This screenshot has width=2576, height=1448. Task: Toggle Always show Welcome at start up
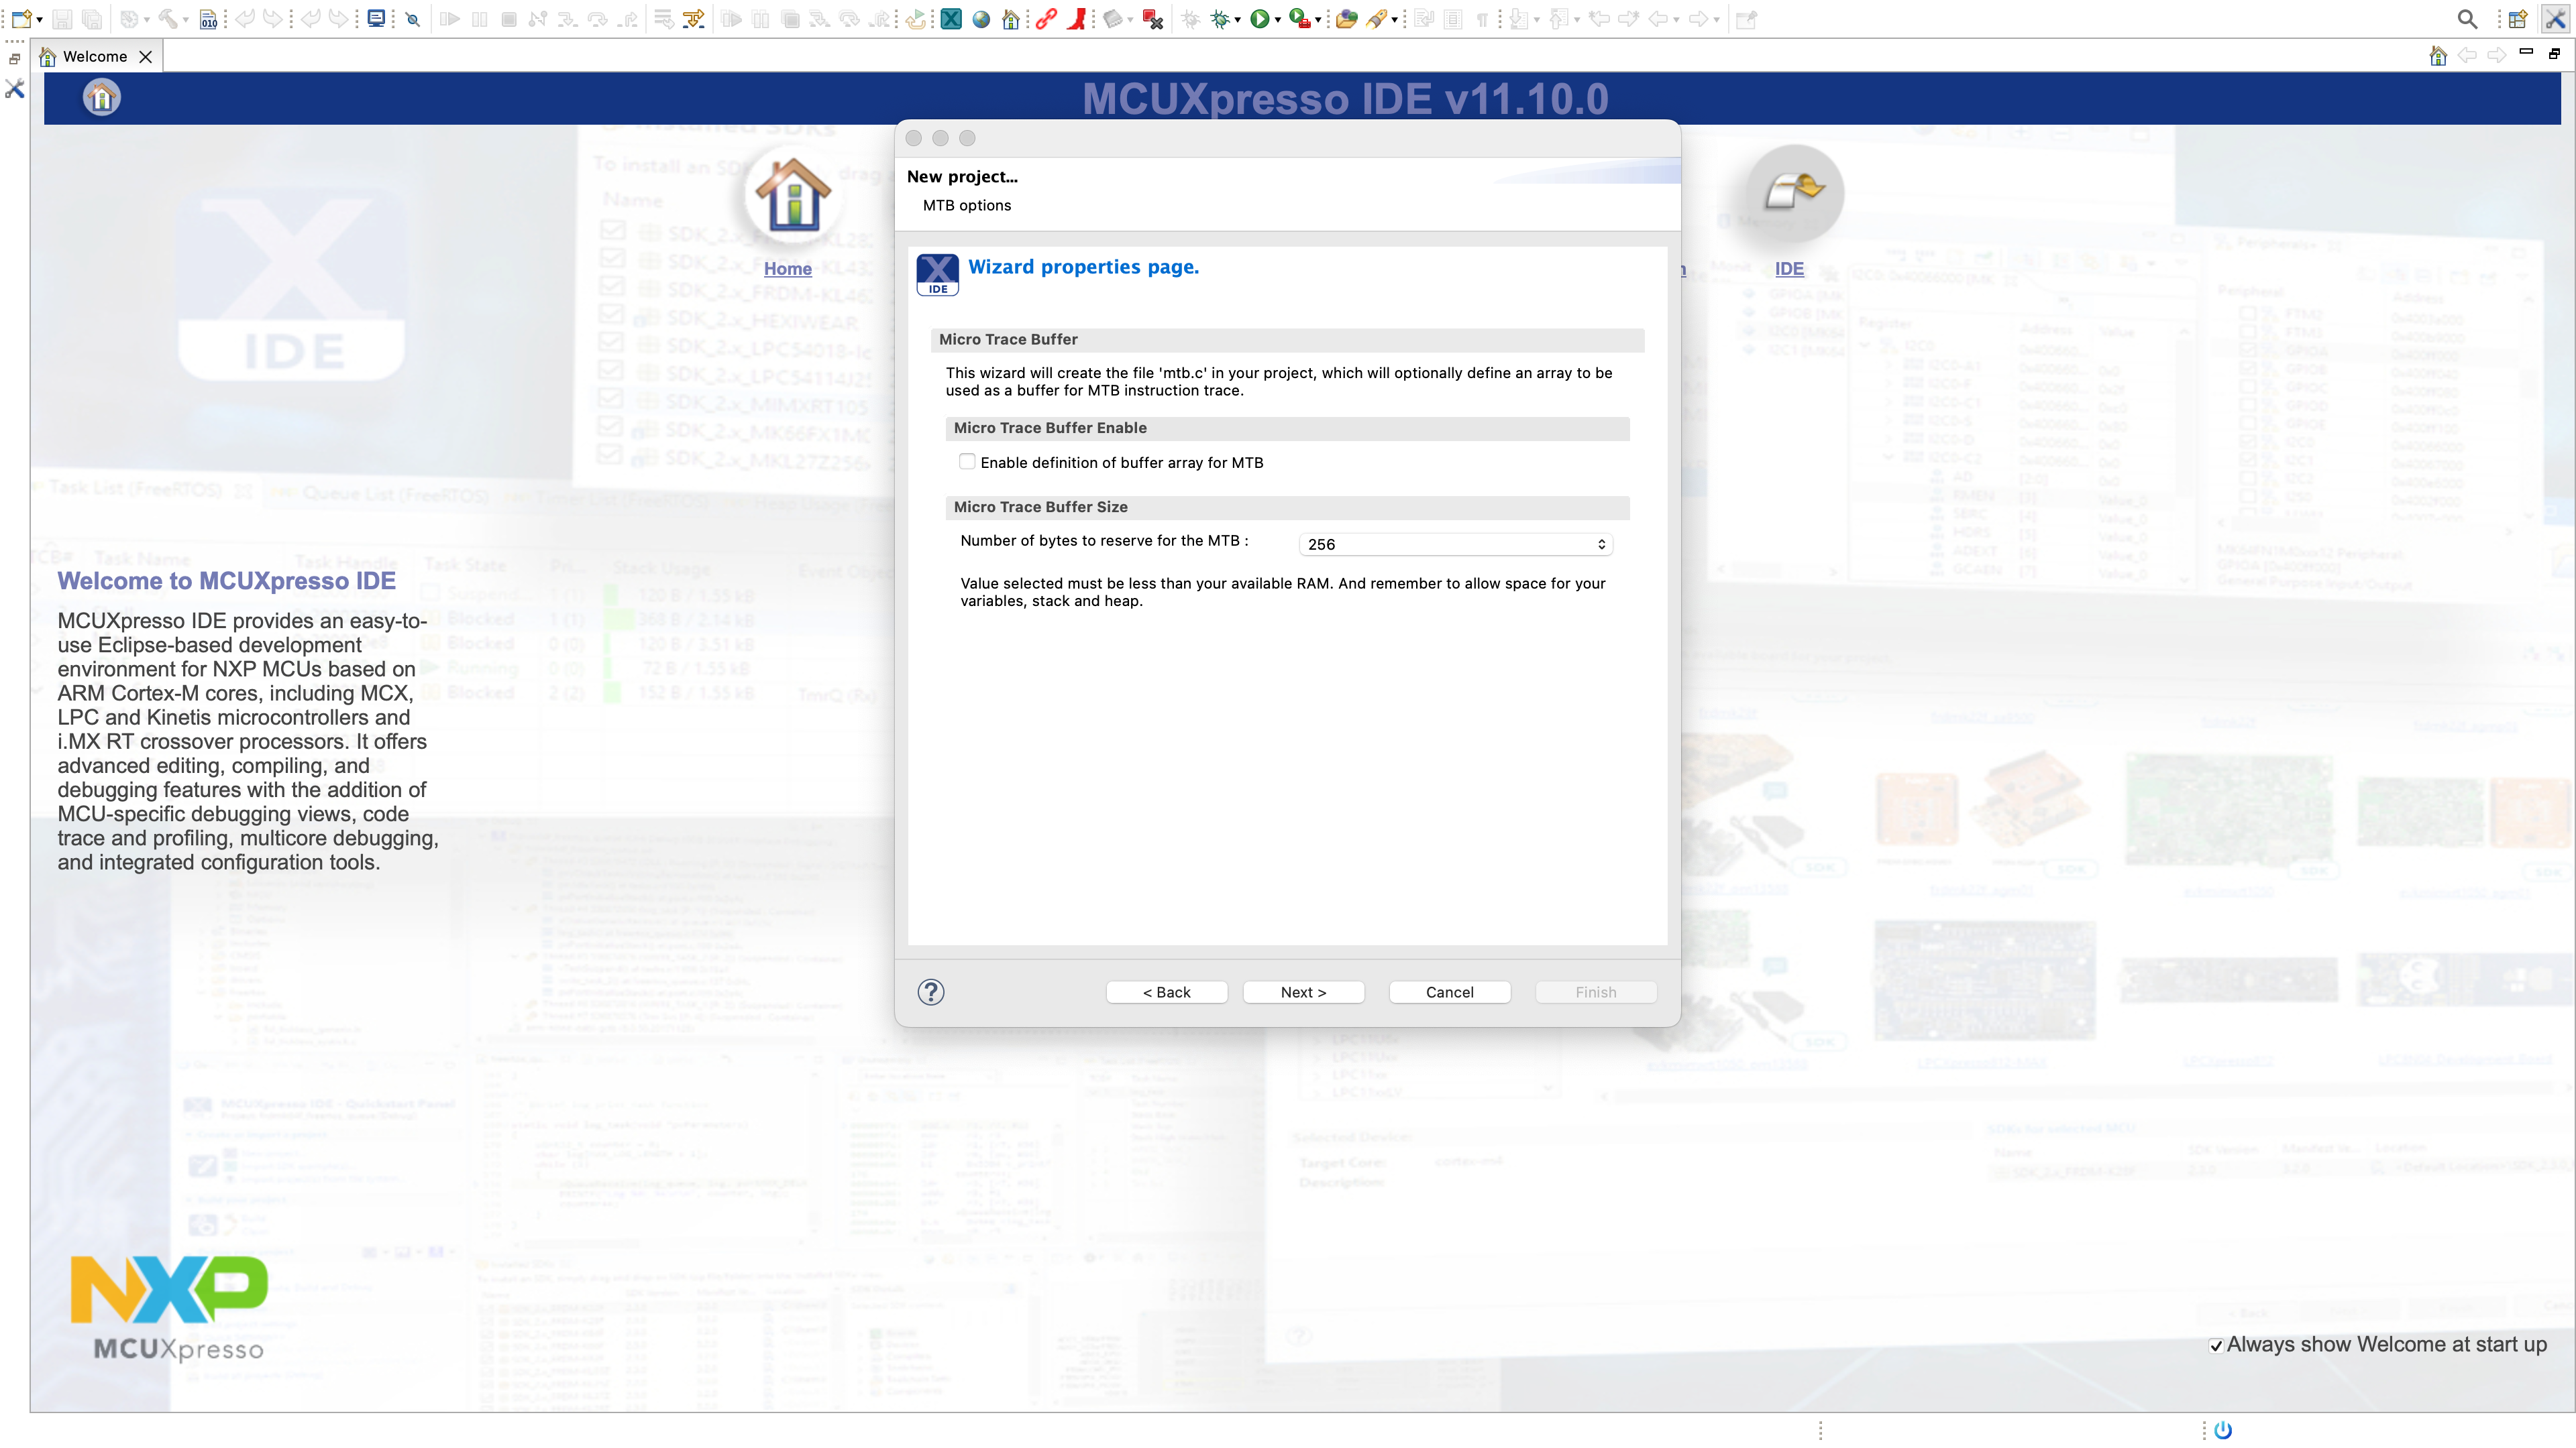(x=2216, y=1345)
